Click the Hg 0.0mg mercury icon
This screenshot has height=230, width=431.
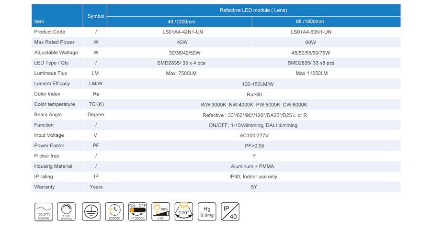click(x=207, y=212)
